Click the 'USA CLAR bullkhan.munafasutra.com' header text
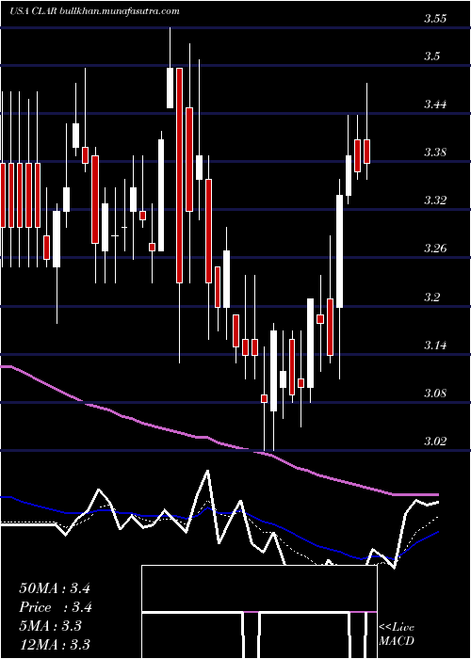Viewport: 471px width, 659px height. [x=94, y=10]
